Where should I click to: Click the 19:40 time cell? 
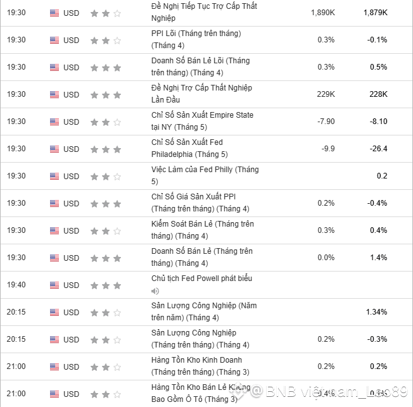click(x=16, y=285)
